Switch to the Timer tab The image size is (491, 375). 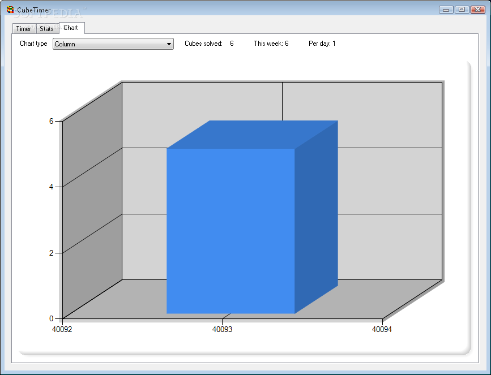(x=24, y=29)
